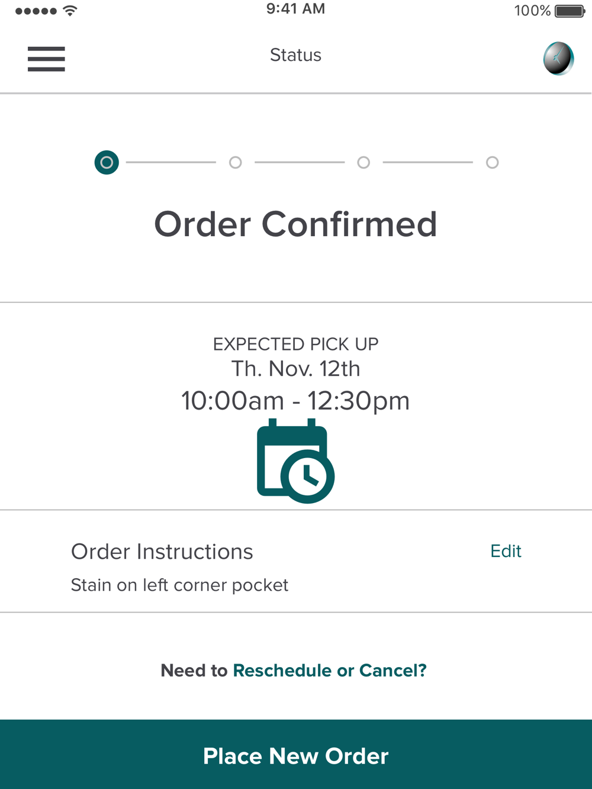Tap the Order Confirmed heading
This screenshot has height=789, width=592.
click(295, 224)
